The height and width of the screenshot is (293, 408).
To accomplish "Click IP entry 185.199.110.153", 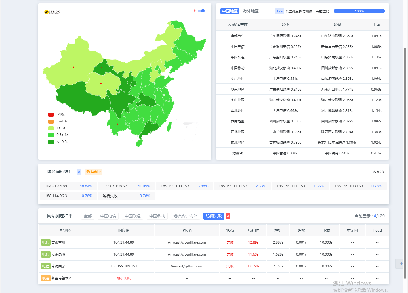I will [242, 186].
